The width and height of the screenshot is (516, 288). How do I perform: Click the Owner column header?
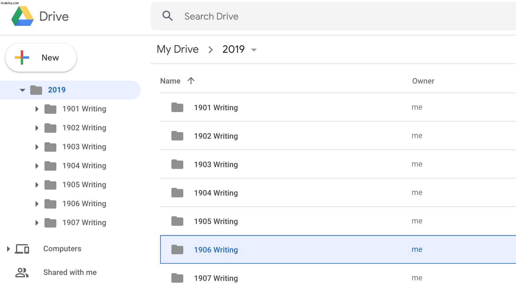(423, 81)
